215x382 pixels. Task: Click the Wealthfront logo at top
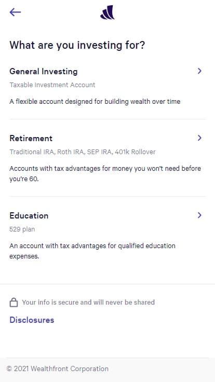107,12
